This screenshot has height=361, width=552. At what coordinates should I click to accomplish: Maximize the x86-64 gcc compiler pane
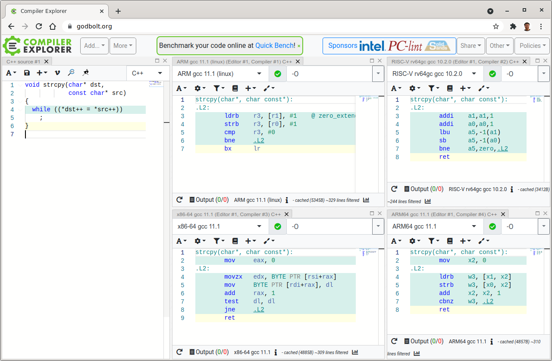[372, 213]
